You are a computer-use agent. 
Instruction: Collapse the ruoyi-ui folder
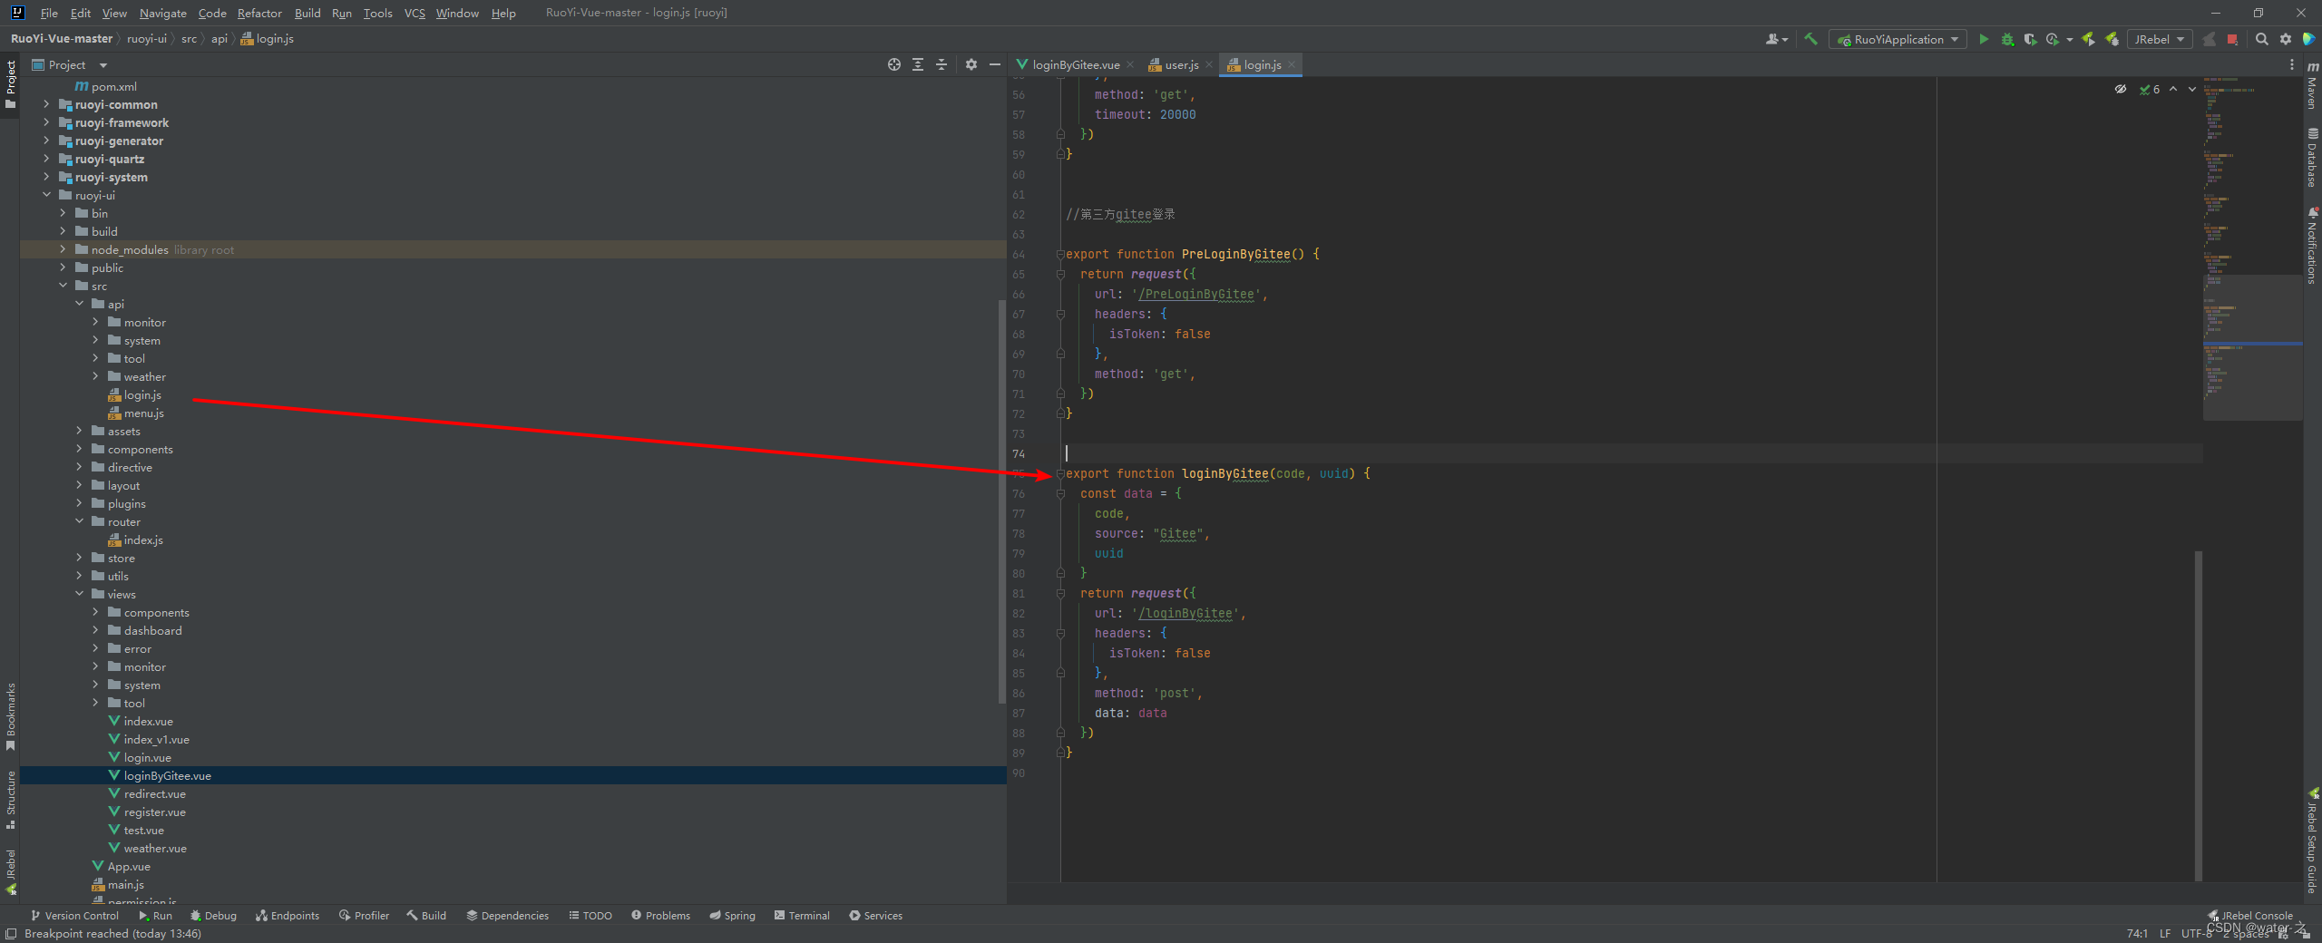tap(46, 195)
